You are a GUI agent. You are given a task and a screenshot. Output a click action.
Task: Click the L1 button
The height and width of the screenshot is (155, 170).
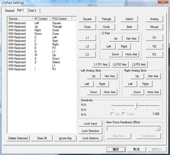click(x=87, y=38)
